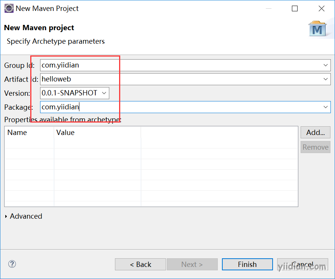Click the Value column header
Screen dimensions: 335x279
coord(98,132)
